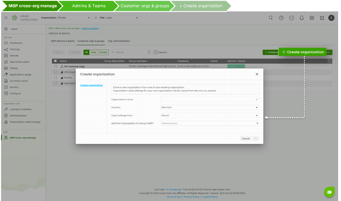Switch to the Org. administrators tab
This screenshot has width=341, height=201.
(119, 41)
